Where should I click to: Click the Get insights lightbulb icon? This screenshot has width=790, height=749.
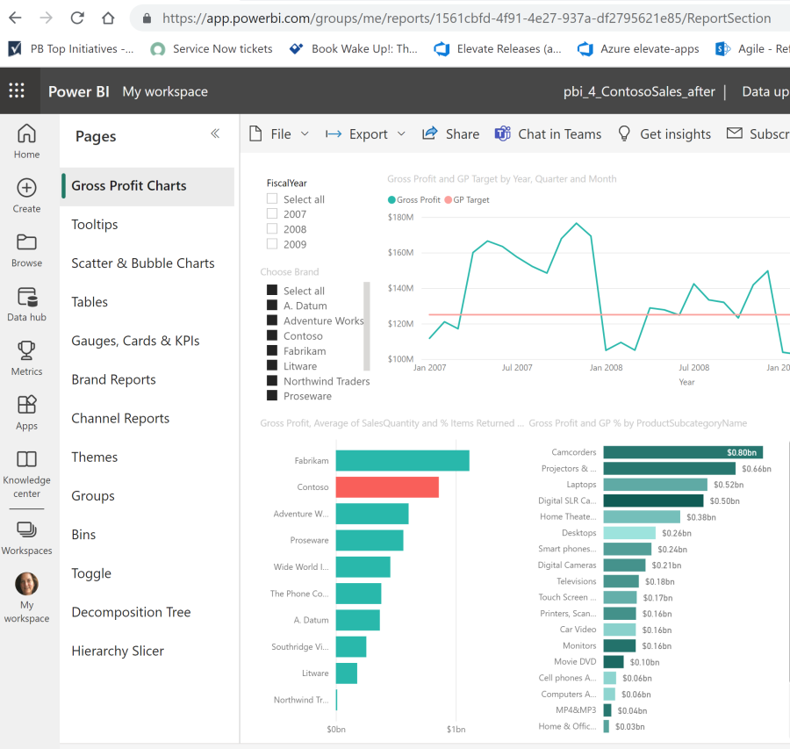[x=624, y=133]
